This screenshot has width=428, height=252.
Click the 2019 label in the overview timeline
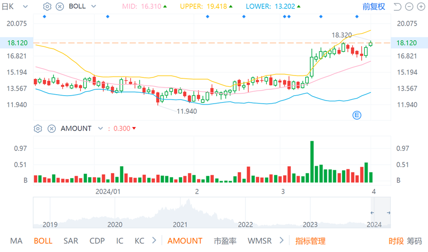(50, 224)
